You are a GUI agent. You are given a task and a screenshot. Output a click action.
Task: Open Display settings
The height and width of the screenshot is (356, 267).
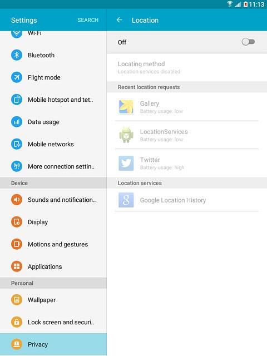click(x=53, y=222)
